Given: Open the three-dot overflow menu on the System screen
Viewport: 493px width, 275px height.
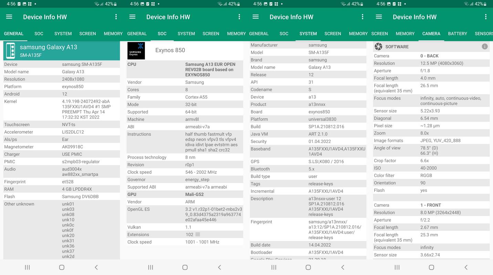Looking at the screenshot, I should [x=363, y=17].
